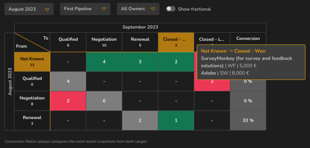Click the Renewal 33 % conversion cell
Viewport: 310px width, 148px height.
point(248,120)
